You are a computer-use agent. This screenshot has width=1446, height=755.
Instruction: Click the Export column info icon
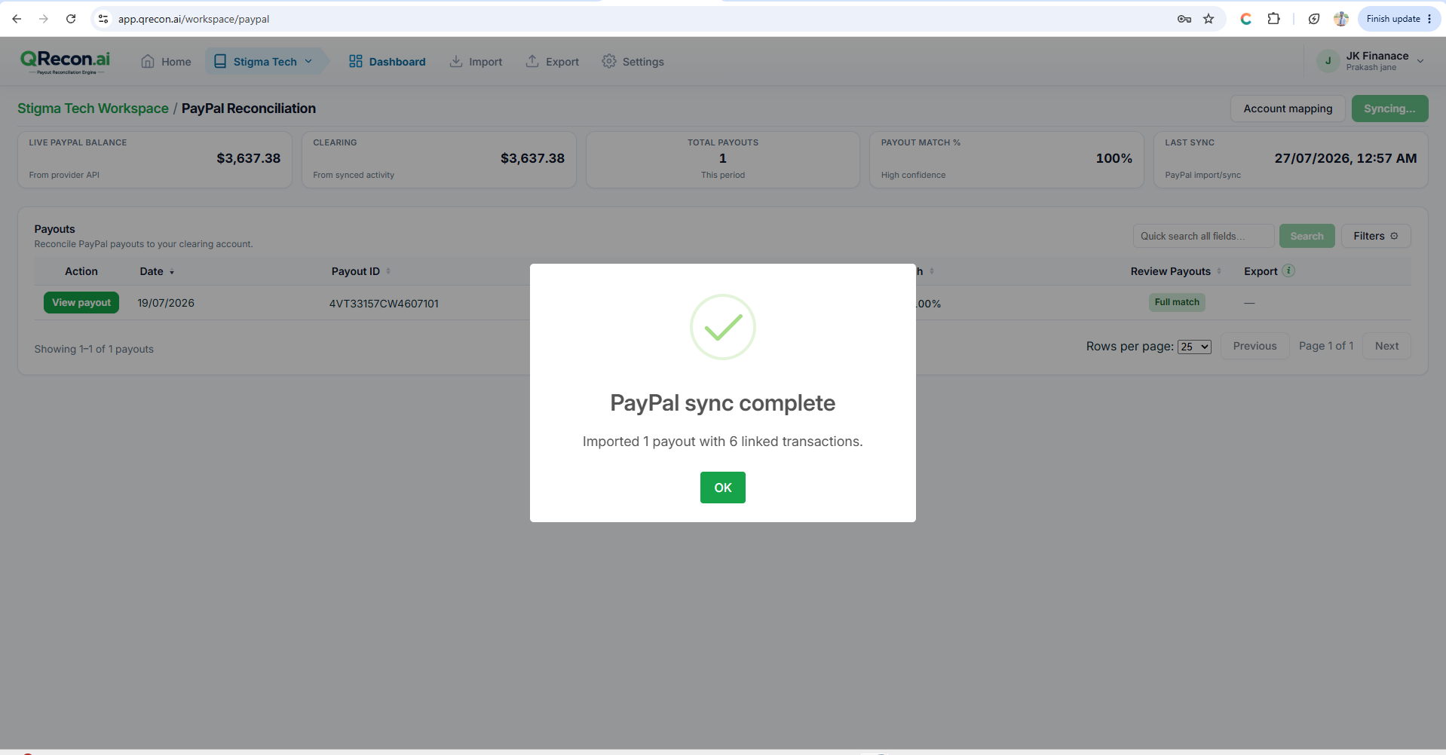pos(1288,271)
